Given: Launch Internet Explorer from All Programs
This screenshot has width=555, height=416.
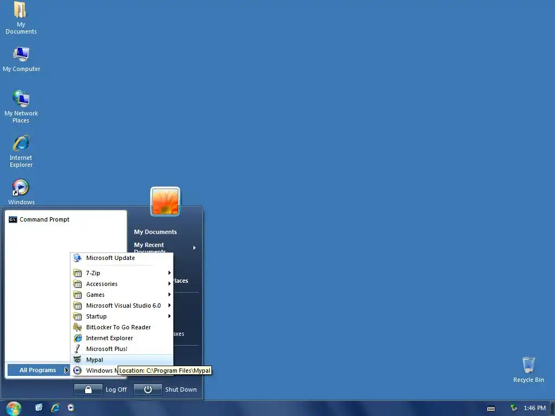Looking at the screenshot, I should pos(122,338).
